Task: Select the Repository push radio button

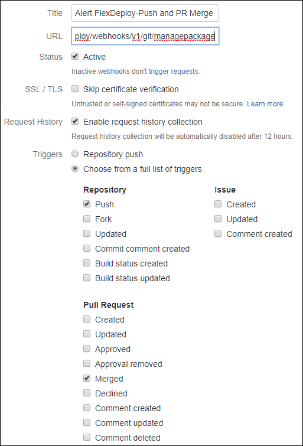Action: pyautogui.click(x=75, y=154)
